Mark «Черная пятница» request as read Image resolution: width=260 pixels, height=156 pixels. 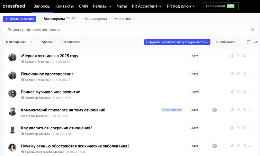(x=250, y=56)
